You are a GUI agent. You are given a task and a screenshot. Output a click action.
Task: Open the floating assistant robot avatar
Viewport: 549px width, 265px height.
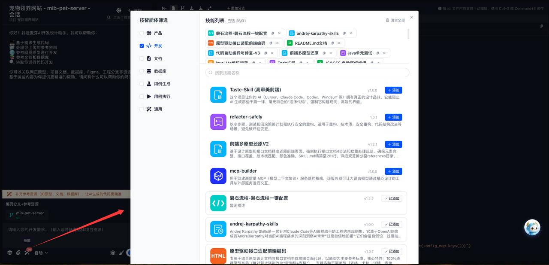click(532, 227)
